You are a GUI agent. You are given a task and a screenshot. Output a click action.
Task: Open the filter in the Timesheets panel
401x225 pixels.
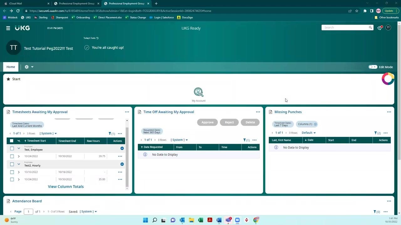(112, 133)
